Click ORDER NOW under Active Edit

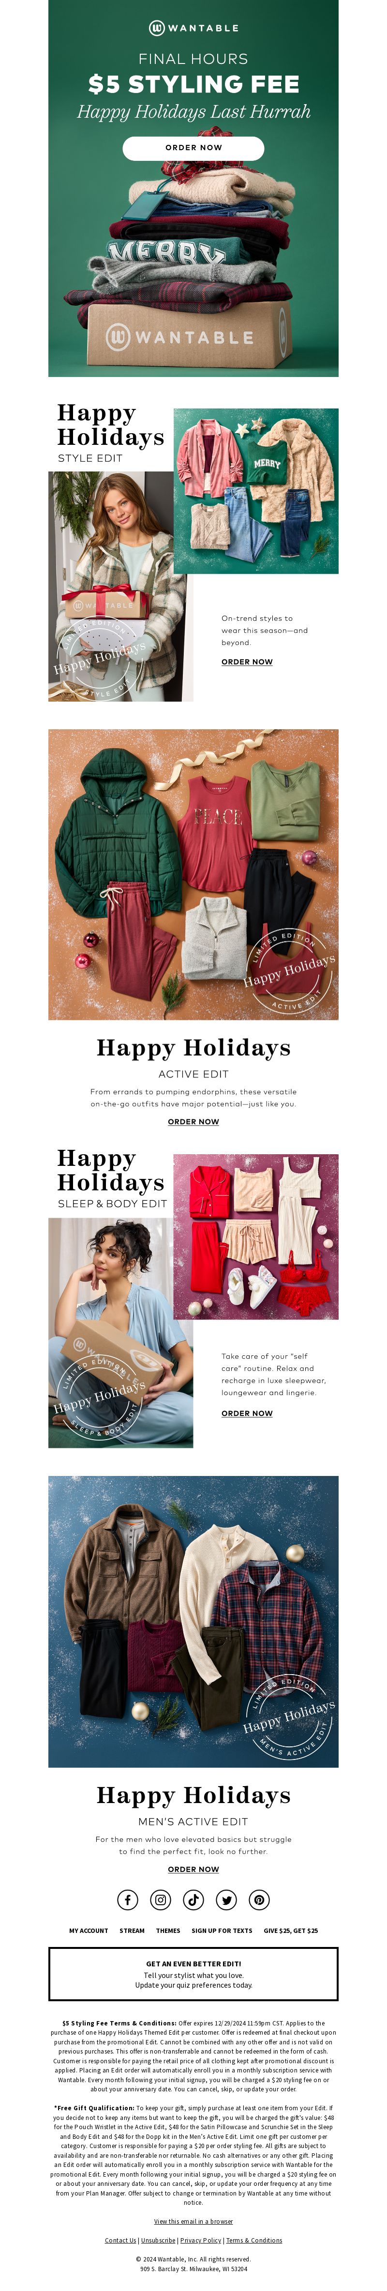click(193, 1121)
